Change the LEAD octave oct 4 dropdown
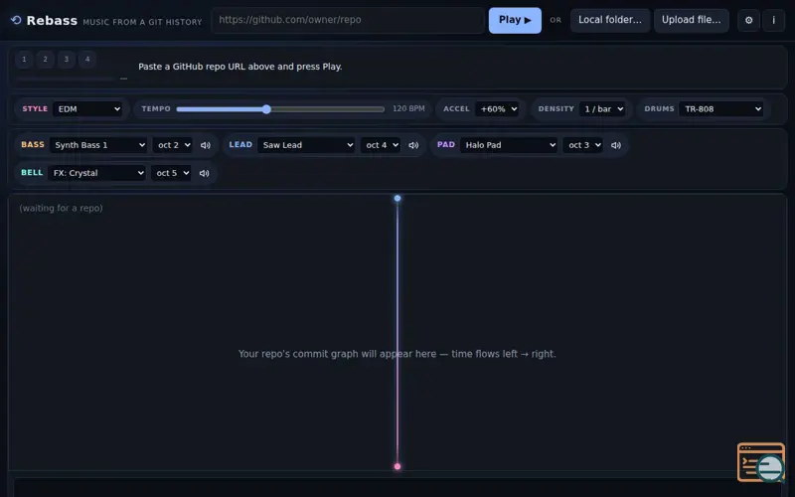This screenshot has width=795, height=497. (381, 145)
